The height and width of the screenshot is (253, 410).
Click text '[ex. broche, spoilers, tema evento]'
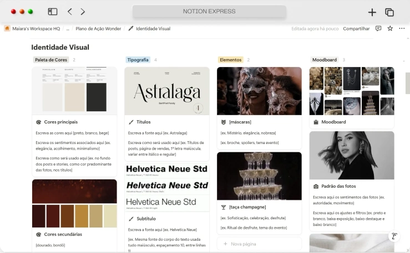coord(250,143)
